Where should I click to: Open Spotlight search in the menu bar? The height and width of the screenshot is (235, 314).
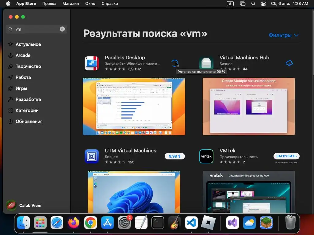(253, 4)
